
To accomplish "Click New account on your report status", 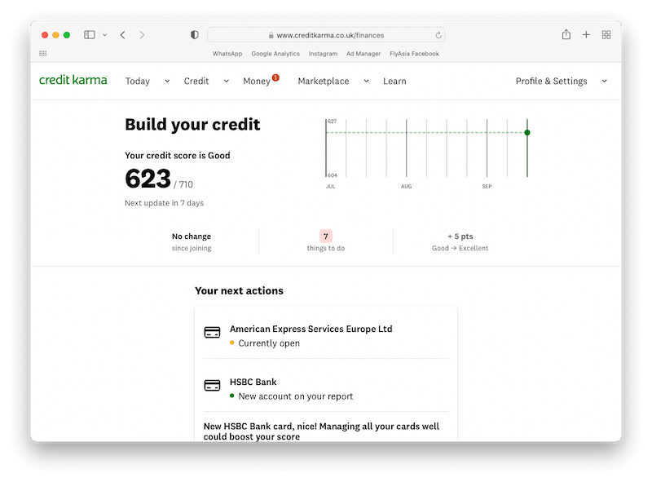I will (296, 396).
